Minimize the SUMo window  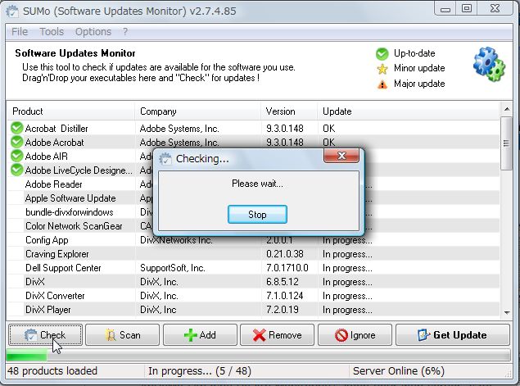coord(445,9)
